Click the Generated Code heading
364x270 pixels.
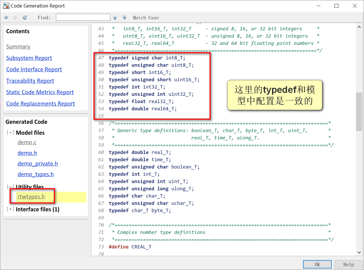[x=26, y=122]
